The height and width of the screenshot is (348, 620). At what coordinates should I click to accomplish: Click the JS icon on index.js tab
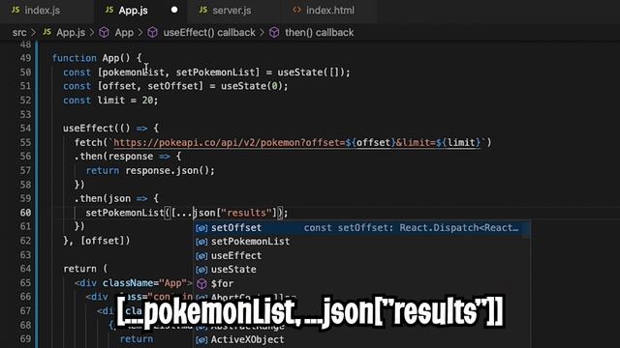[15, 10]
